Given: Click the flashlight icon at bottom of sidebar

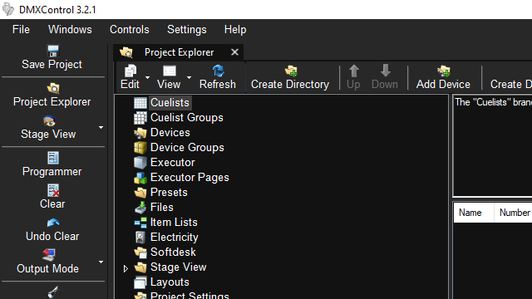Looking at the screenshot, I should [53, 292].
